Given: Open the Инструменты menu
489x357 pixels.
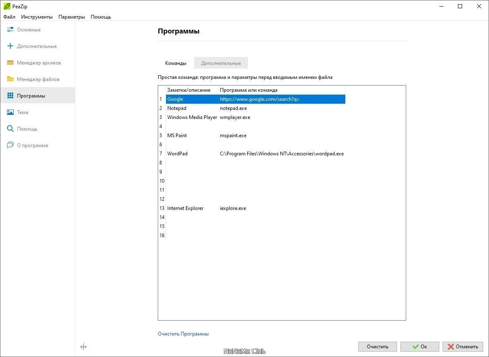Looking at the screenshot, I should (37, 17).
